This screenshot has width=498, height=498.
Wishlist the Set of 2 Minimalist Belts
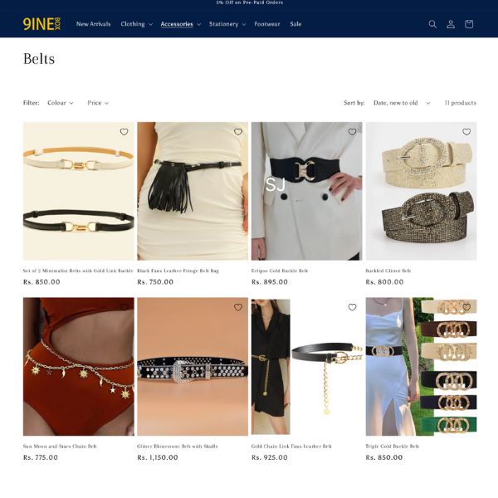click(124, 132)
